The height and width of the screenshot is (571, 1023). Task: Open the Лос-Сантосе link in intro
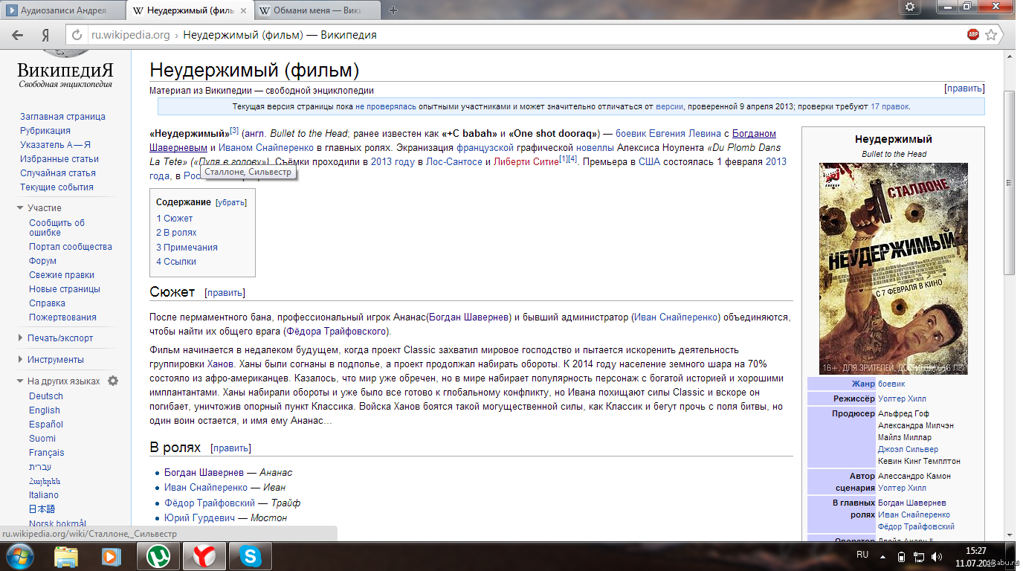click(454, 162)
